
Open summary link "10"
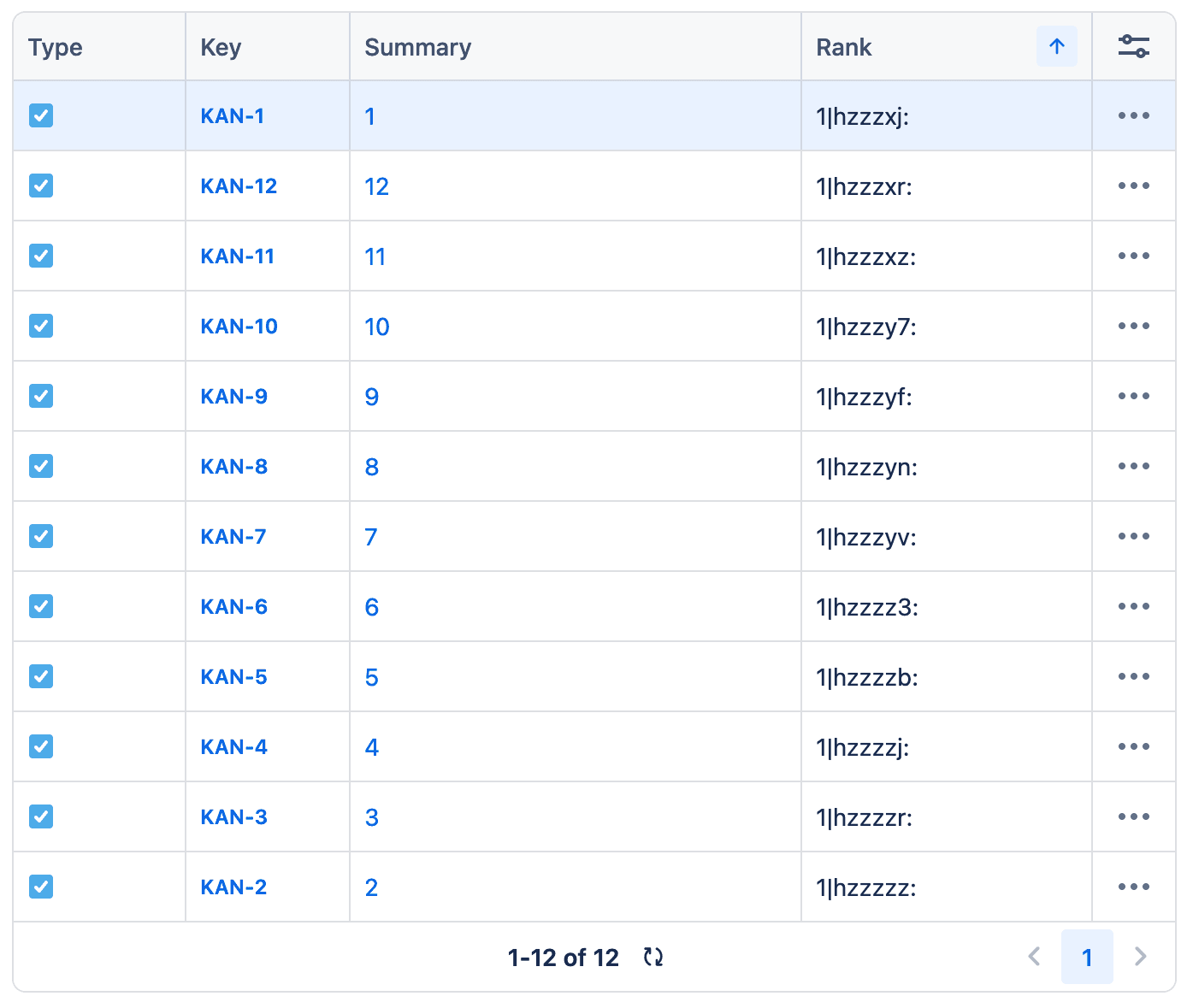377,327
